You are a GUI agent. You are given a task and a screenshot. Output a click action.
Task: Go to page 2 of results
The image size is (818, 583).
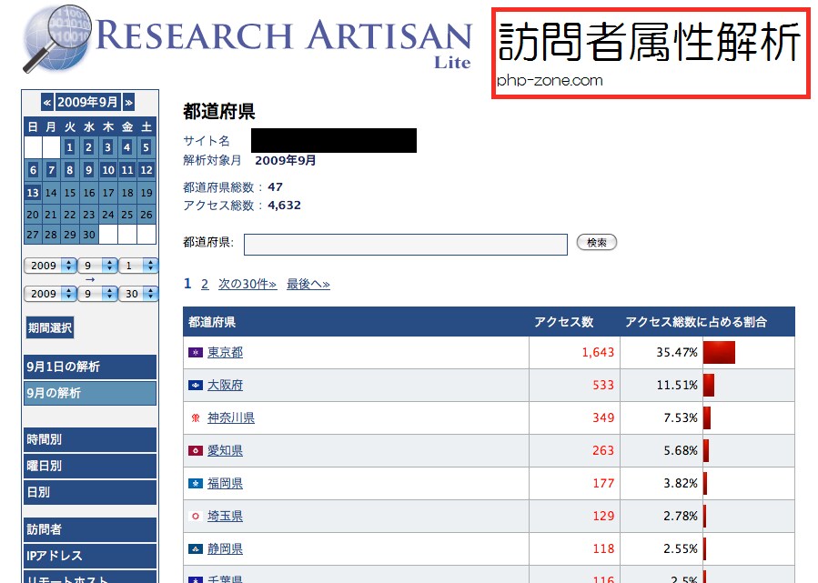tap(205, 284)
